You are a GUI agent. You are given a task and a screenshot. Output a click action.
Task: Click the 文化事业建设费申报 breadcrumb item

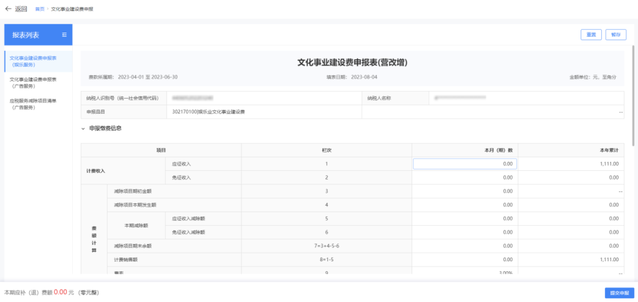(x=71, y=9)
